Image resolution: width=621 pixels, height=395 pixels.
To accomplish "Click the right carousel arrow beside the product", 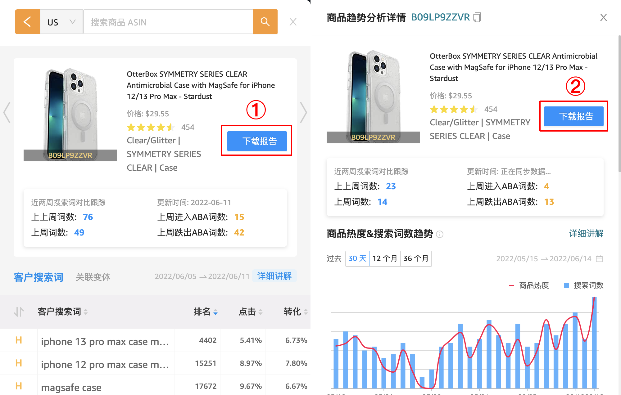I will 304,113.
